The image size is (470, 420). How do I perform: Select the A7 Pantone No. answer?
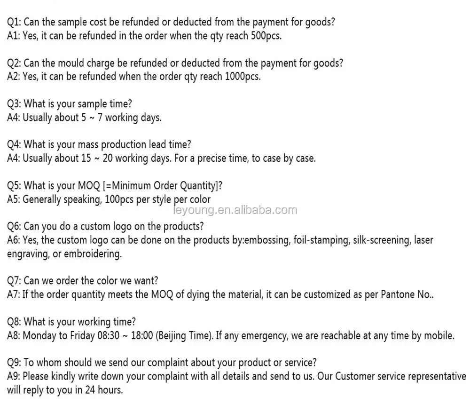point(220,295)
